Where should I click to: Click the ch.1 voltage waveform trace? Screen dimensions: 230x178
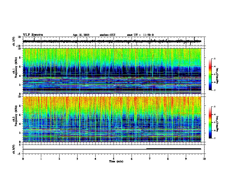[x=112, y=41]
